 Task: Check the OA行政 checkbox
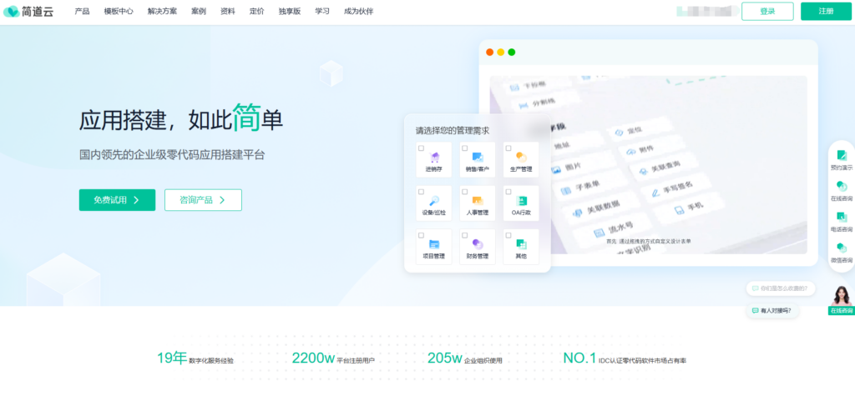[508, 192]
